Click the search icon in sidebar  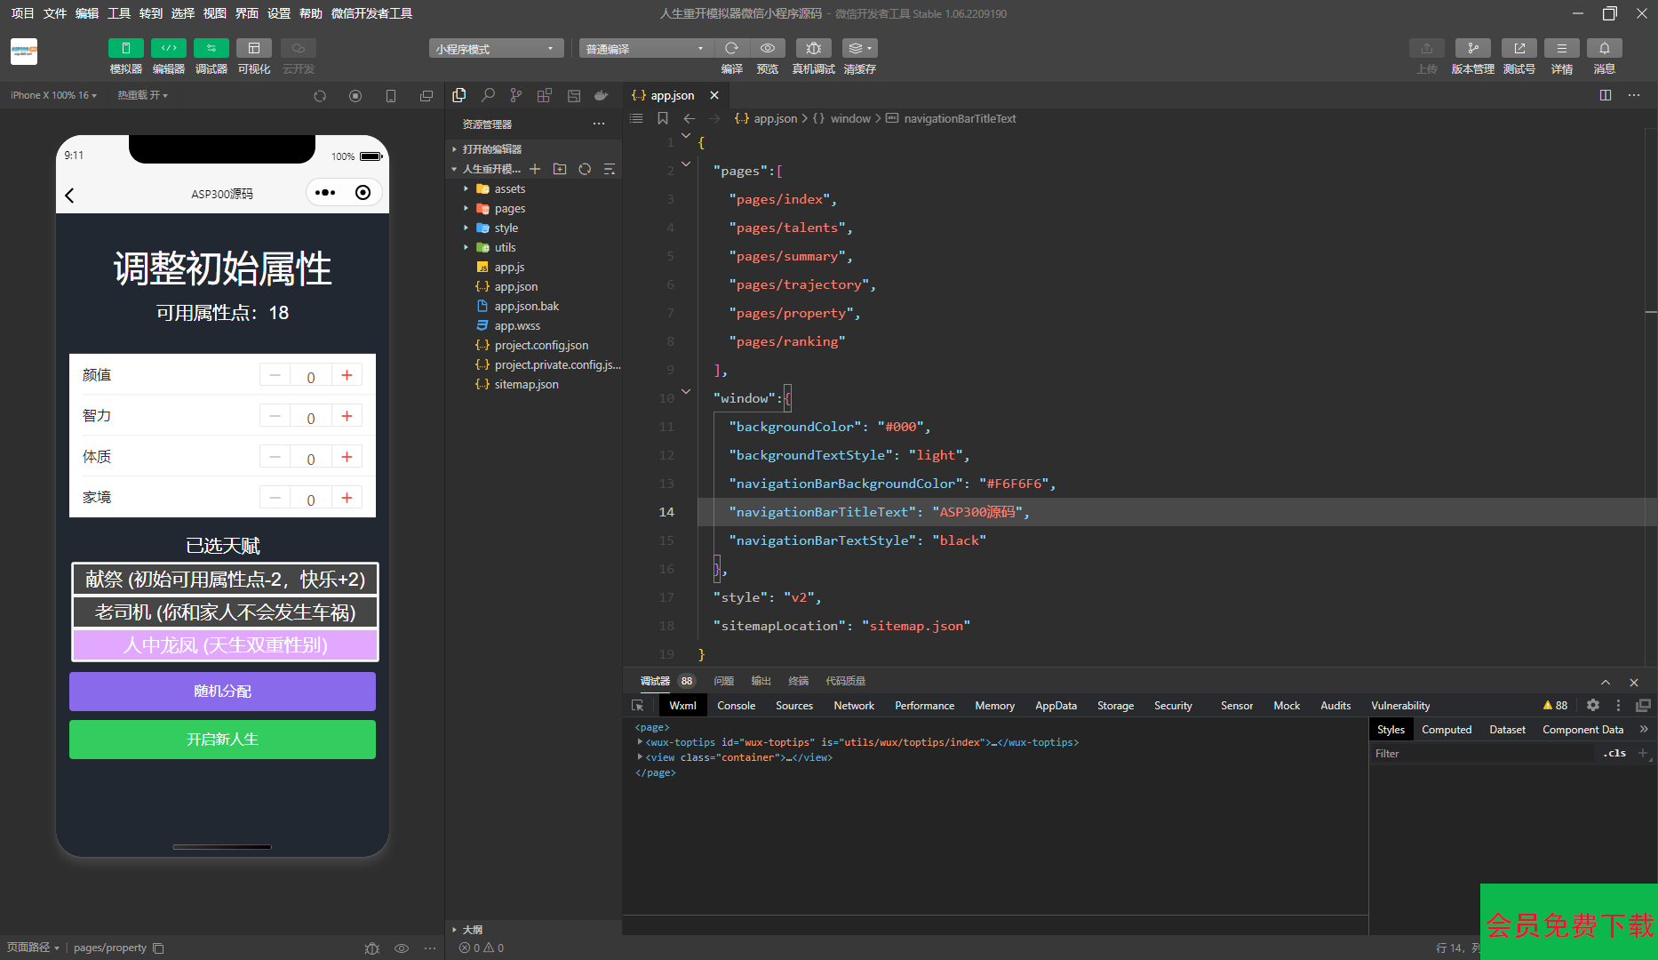(488, 95)
